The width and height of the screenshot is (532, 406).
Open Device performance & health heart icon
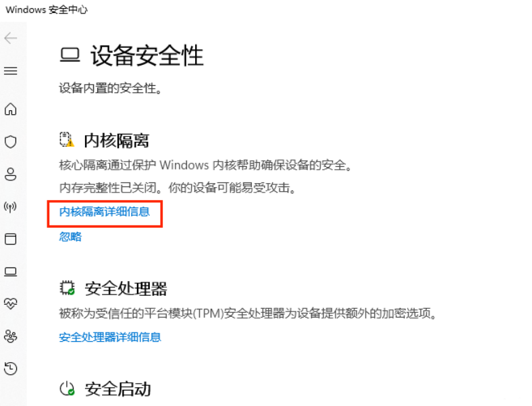[x=11, y=303]
